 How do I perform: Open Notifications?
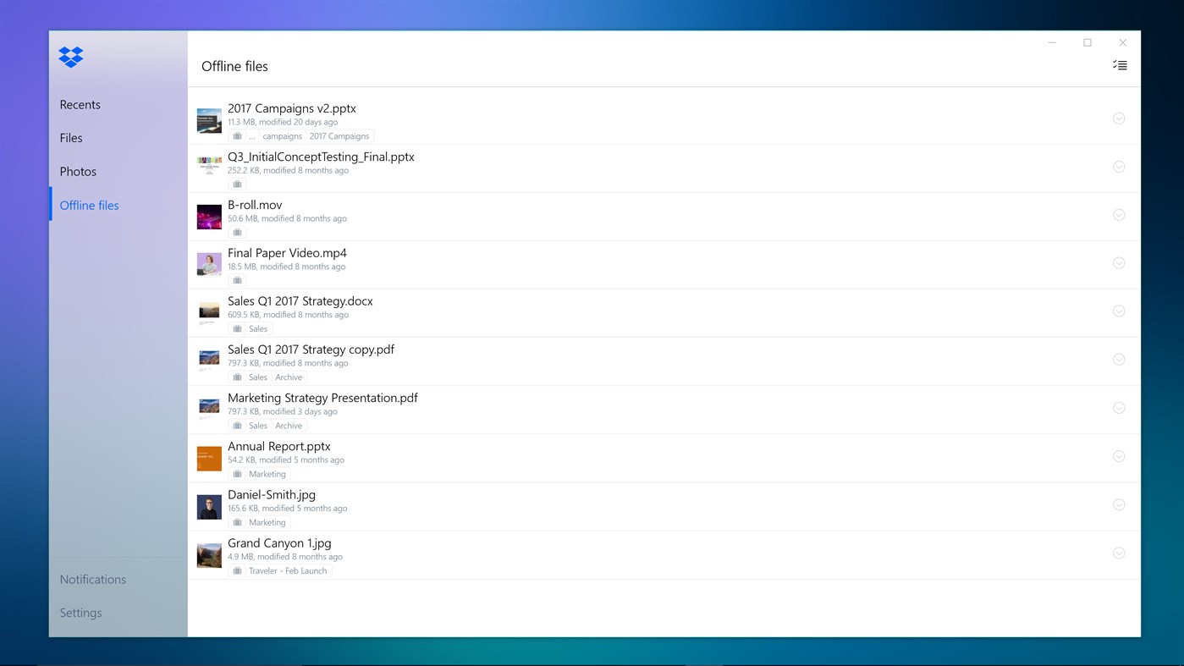point(93,579)
